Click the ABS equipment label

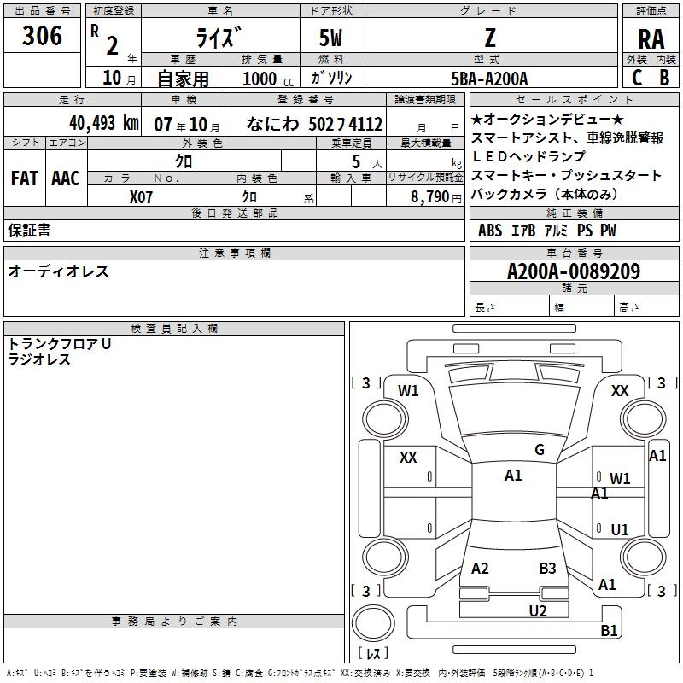click(490, 231)
